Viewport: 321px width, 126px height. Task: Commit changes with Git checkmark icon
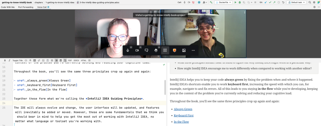(270, 2)
